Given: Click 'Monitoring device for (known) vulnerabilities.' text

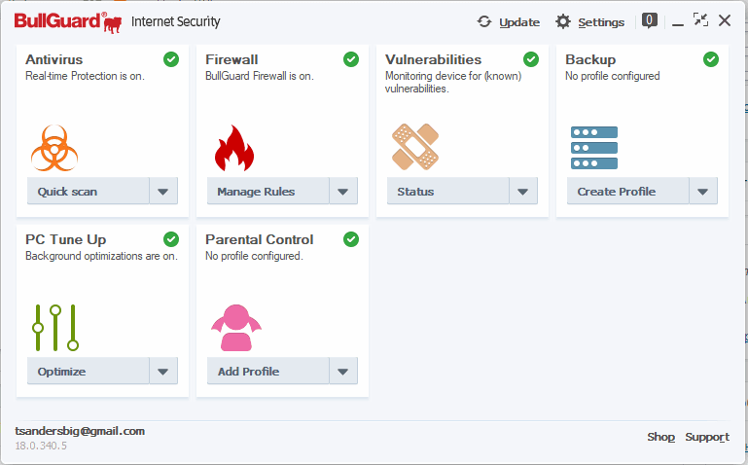Looking at the screenshot, I should [453, 82].
